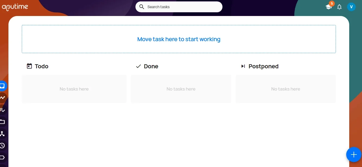
Task: Click the aputime logo
Action: 15,7
